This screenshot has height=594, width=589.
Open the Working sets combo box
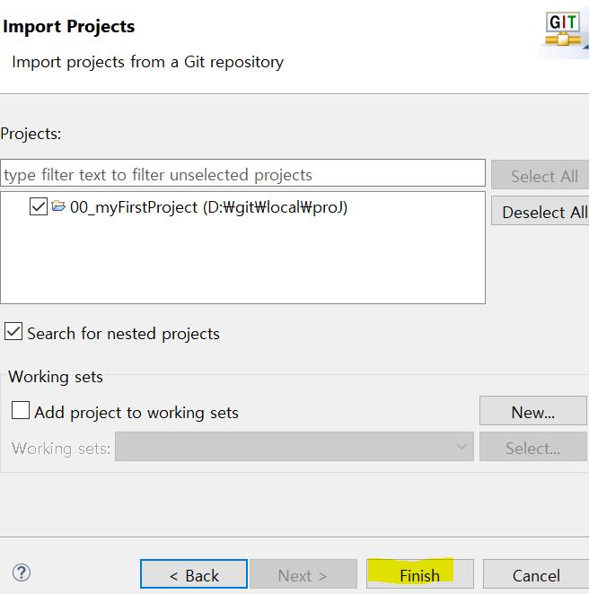click(294, 447)
